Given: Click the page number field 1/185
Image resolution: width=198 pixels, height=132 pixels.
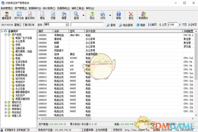Looking at the screenshot, I should (173, 24).
